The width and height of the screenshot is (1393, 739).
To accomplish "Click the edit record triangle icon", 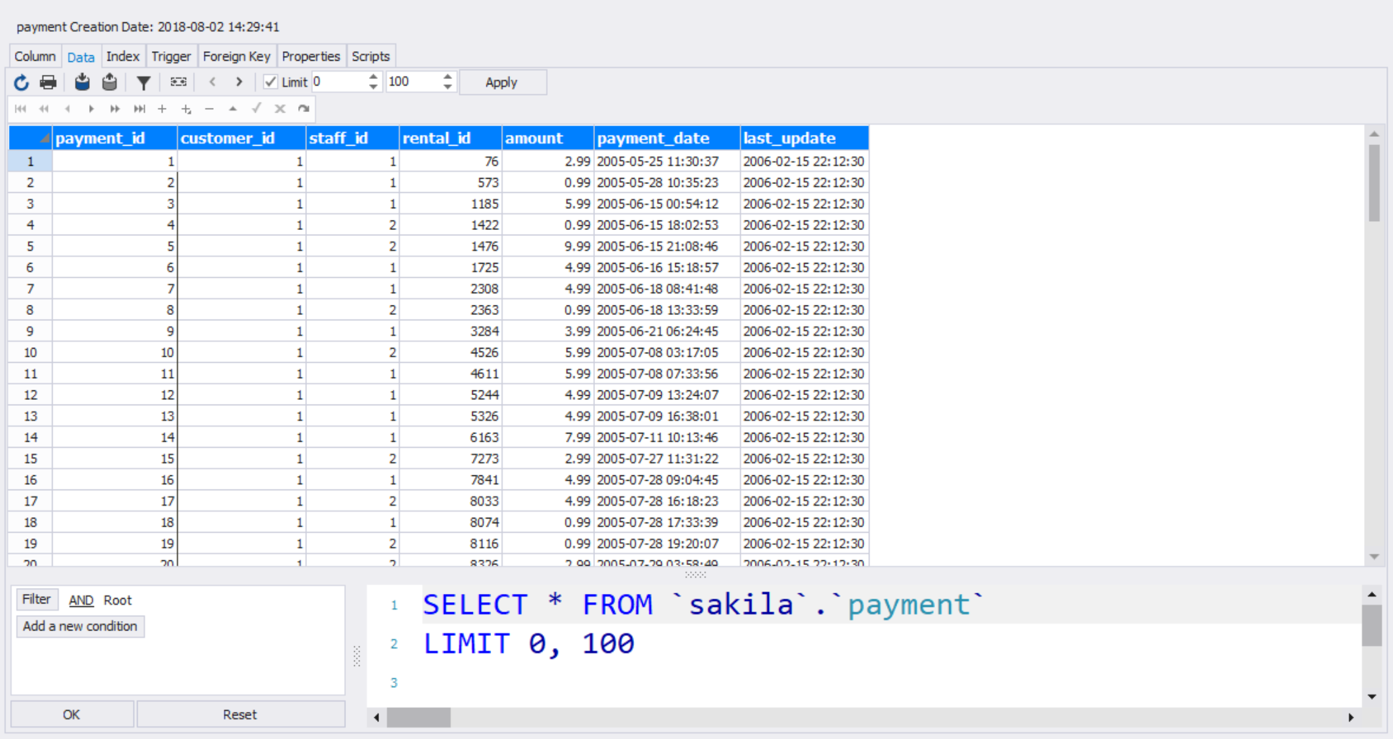I will tap(233, 109).
